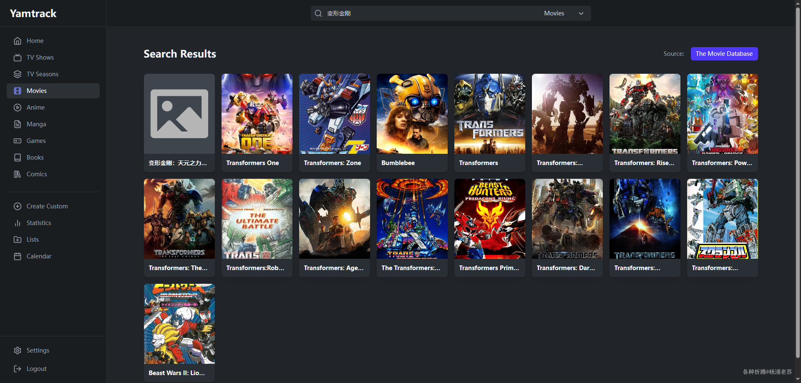Image resolution: width=801 pixels, height=383 pixels.
Task: Click the Settings gear icon
Action: [18, 350]
